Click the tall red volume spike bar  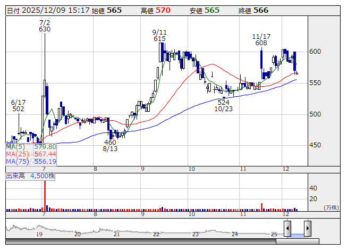coord(45,196)
